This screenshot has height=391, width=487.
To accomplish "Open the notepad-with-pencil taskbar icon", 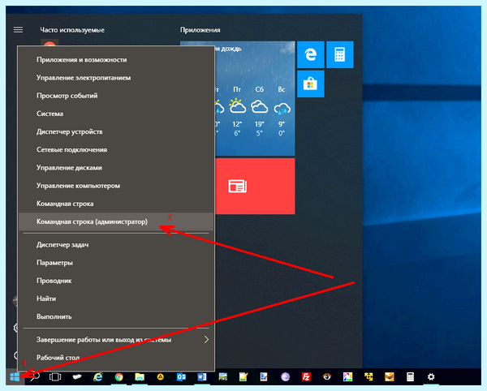I will (243, 376).
